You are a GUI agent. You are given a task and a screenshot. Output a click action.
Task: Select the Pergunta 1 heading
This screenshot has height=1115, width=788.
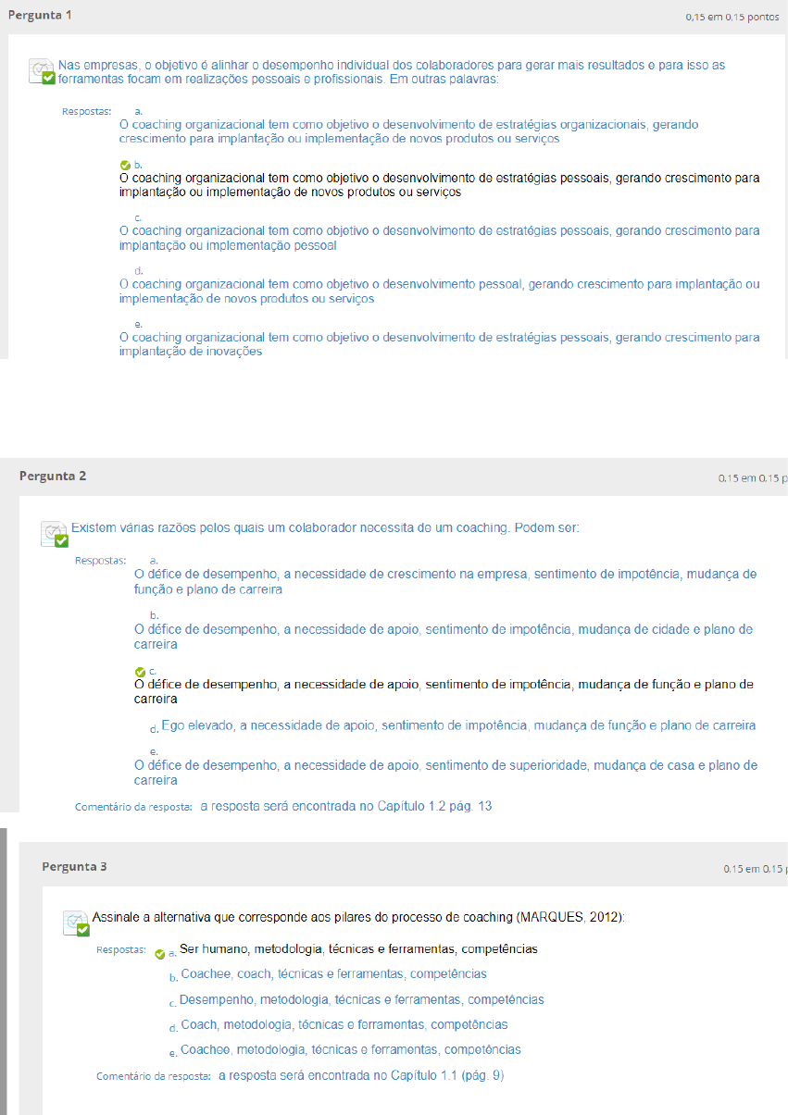tap(39, 16)
